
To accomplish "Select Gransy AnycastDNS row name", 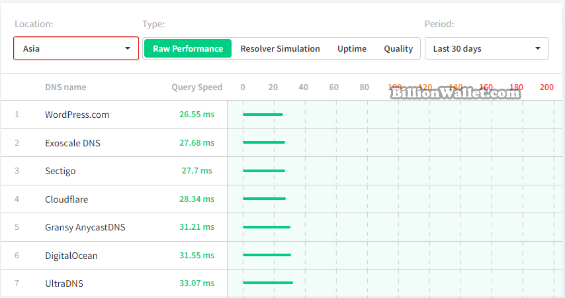I will click(x=85, y=227).
